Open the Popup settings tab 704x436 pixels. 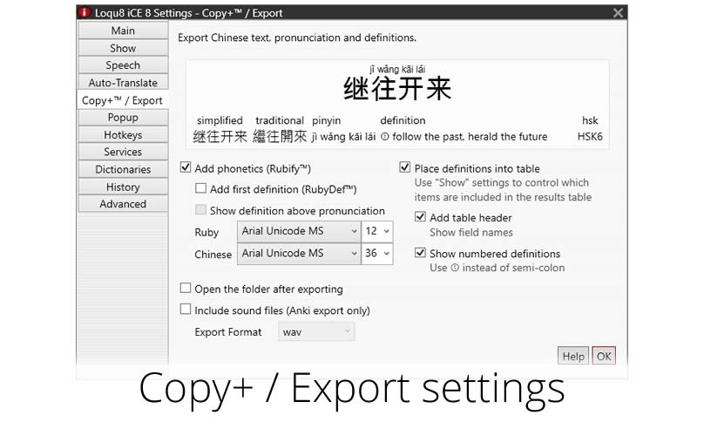123,118
